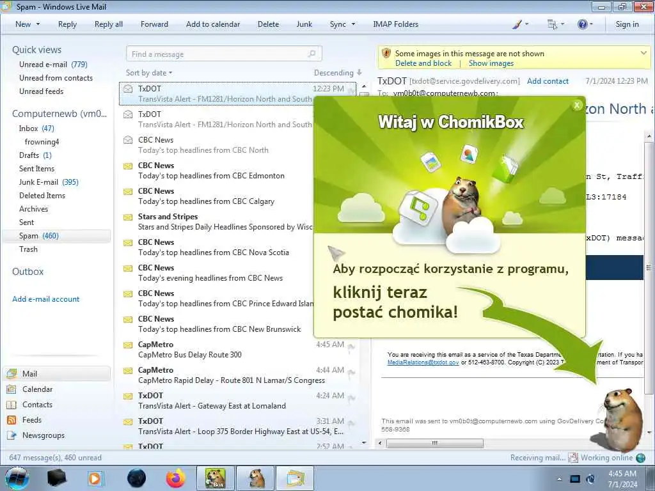655x491 pixels.
Task: Expand the info bar chevron
Action: tap(643, 53)
